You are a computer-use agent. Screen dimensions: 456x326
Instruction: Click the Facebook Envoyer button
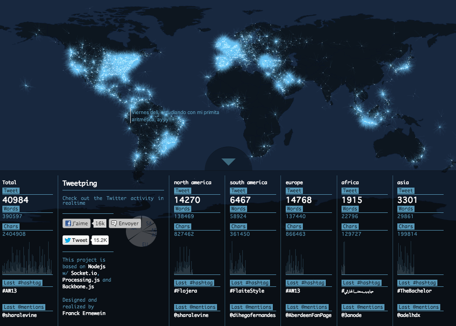(125, 223)
